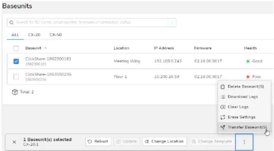Click the ClickShare-1862300181 baseunit name
Image resolution: width=274 pixels, height=151 pixels.
[48, 59]
